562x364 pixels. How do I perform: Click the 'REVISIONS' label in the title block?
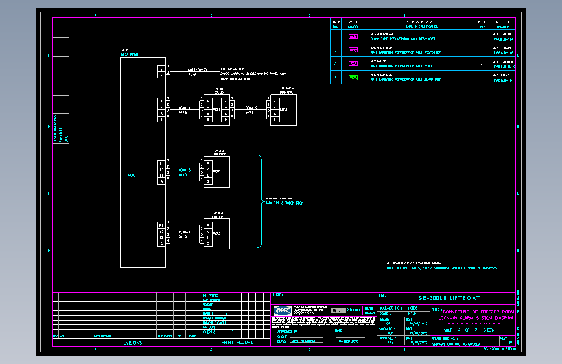click(131, 343)
